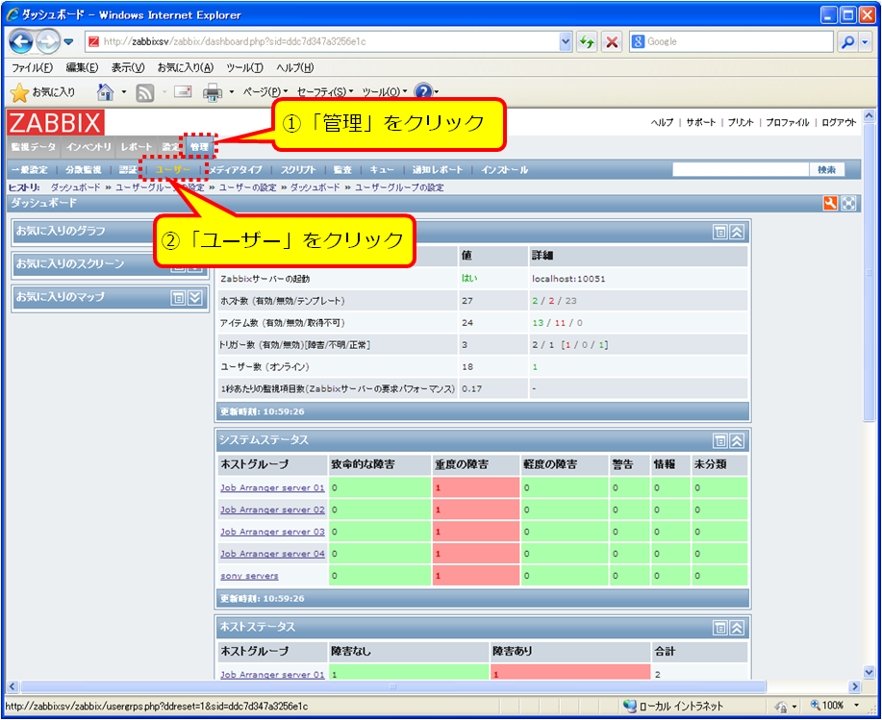The height and width of the screenshot is (720, 882).
Task: Open the 100% zoom level control
Action: 835,706
